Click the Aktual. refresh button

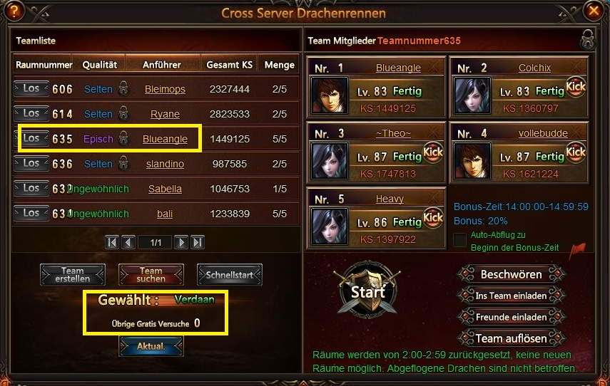click(x=151, y=346)
